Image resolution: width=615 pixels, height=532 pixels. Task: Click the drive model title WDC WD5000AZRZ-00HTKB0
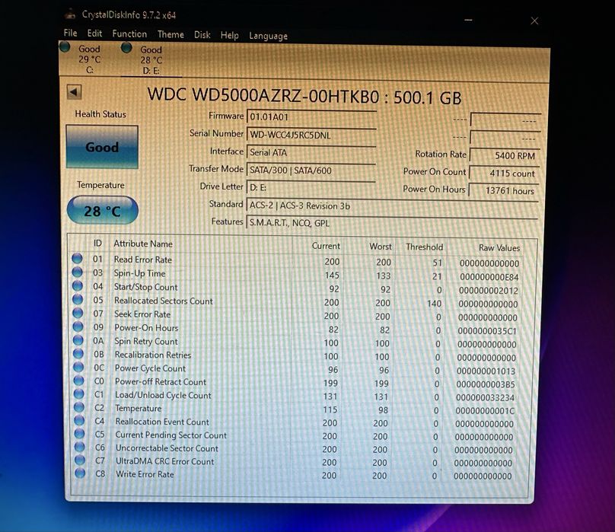263,95
